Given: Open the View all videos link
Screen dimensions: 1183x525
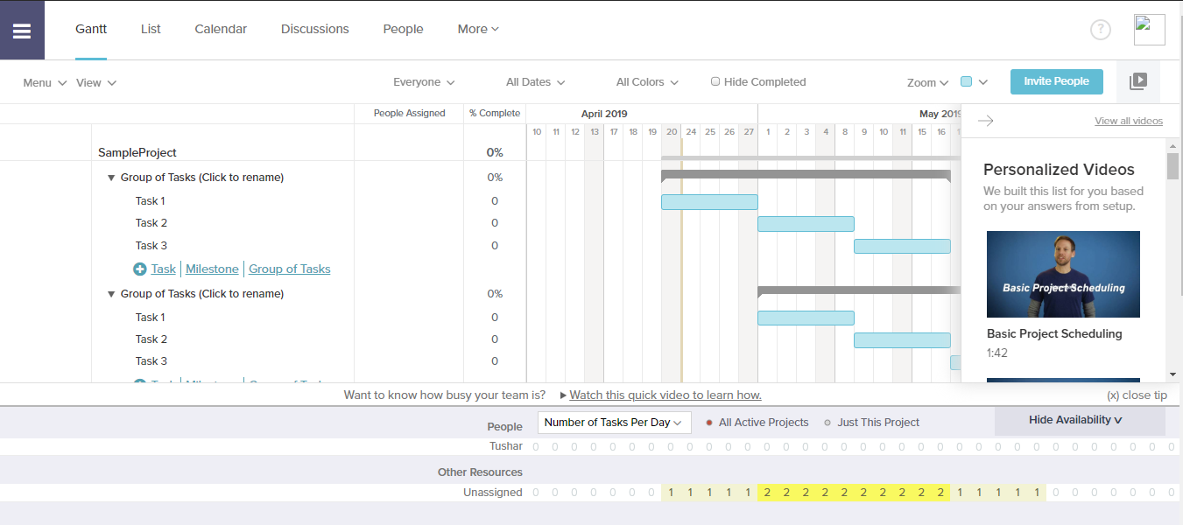Looking at the screenshot, I should point(1128,120).
